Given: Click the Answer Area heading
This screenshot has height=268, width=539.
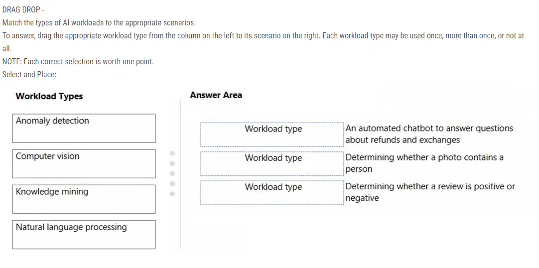Looking at the screenshot, I should pyautogui.click(x=216, y=95).
